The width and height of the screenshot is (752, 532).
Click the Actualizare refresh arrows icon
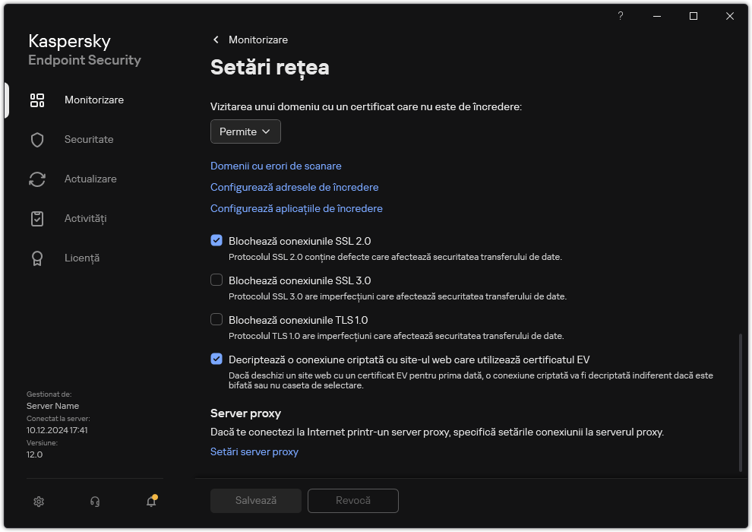(x=37, y=179)
